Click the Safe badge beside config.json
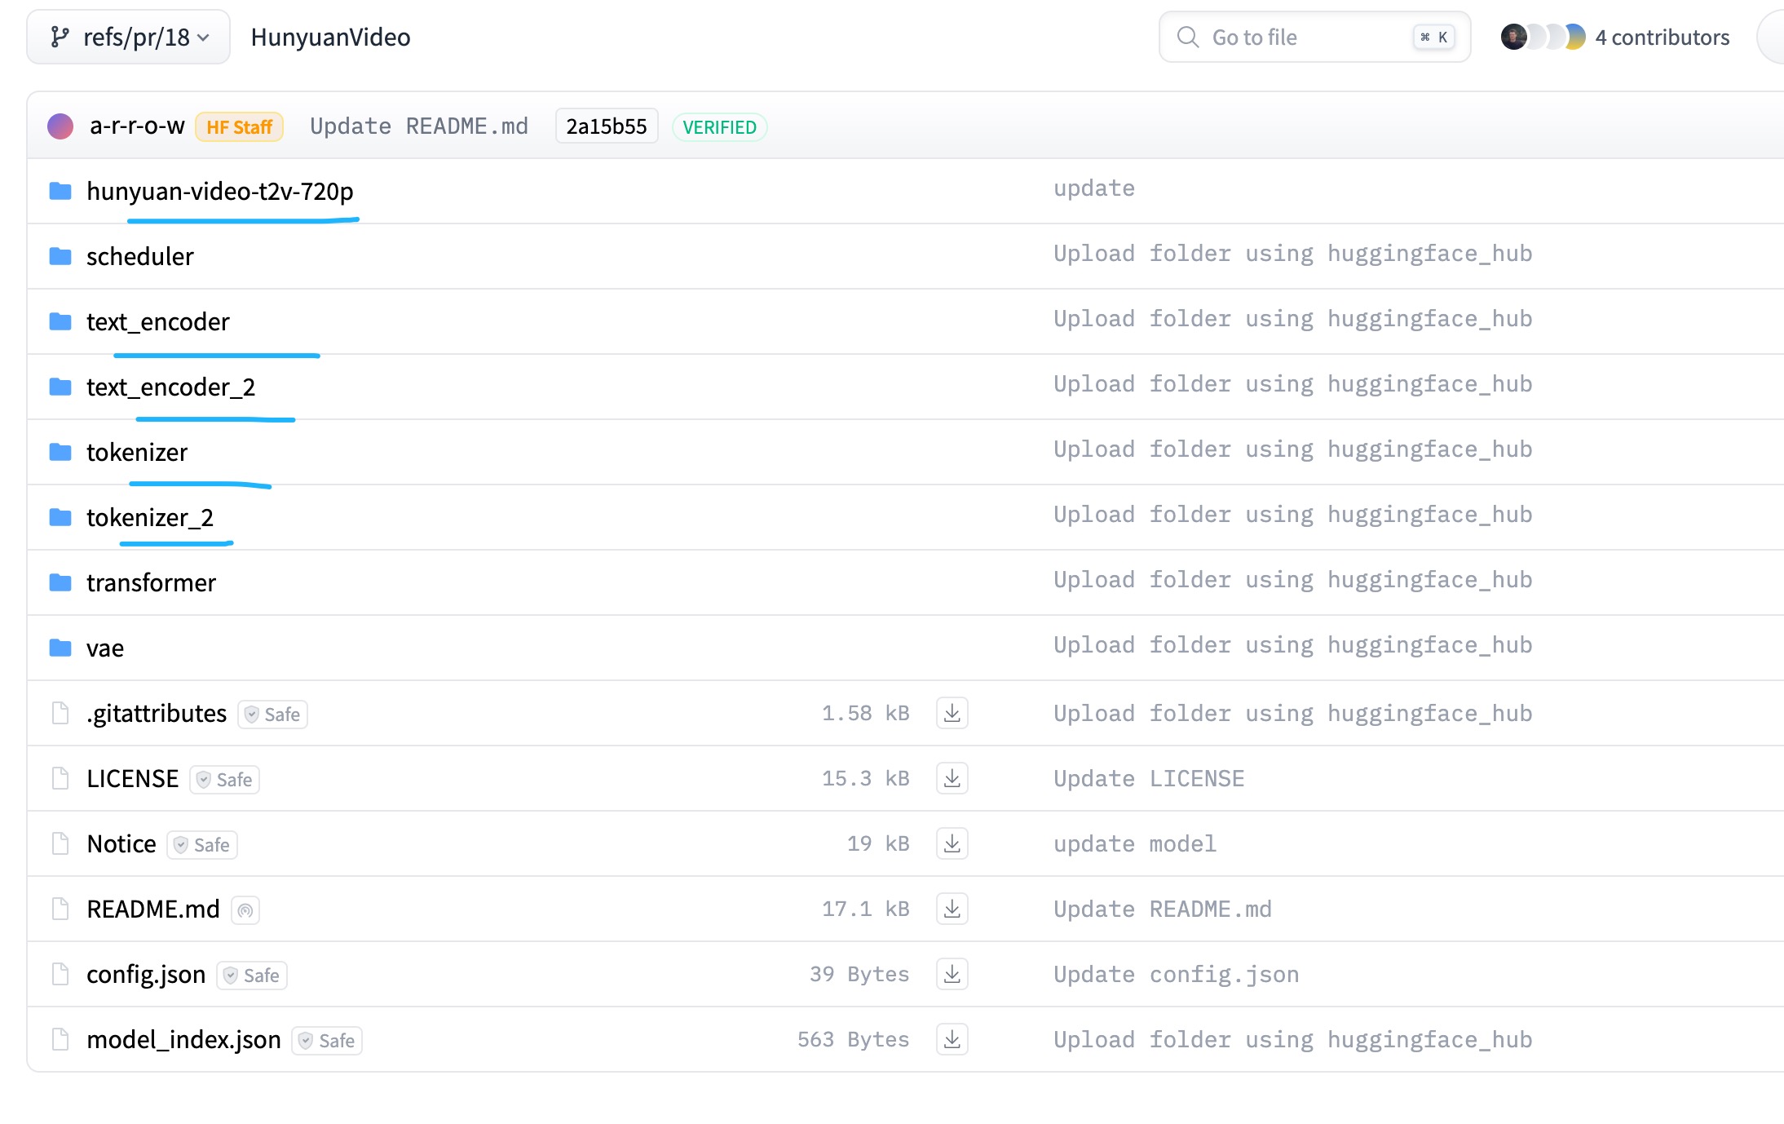1784x1124 pixels. point(252,976)
